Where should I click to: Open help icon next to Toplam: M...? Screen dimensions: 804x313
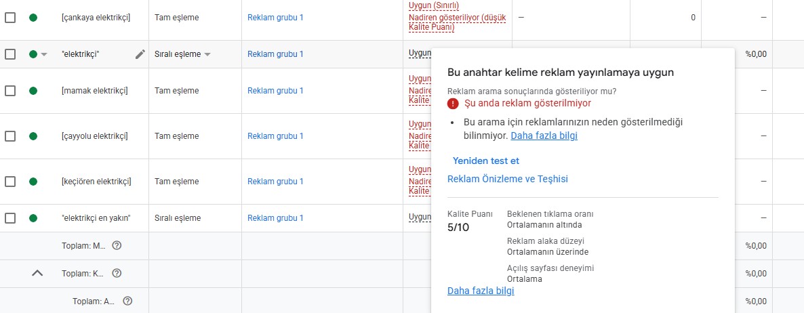pos(117,245)
